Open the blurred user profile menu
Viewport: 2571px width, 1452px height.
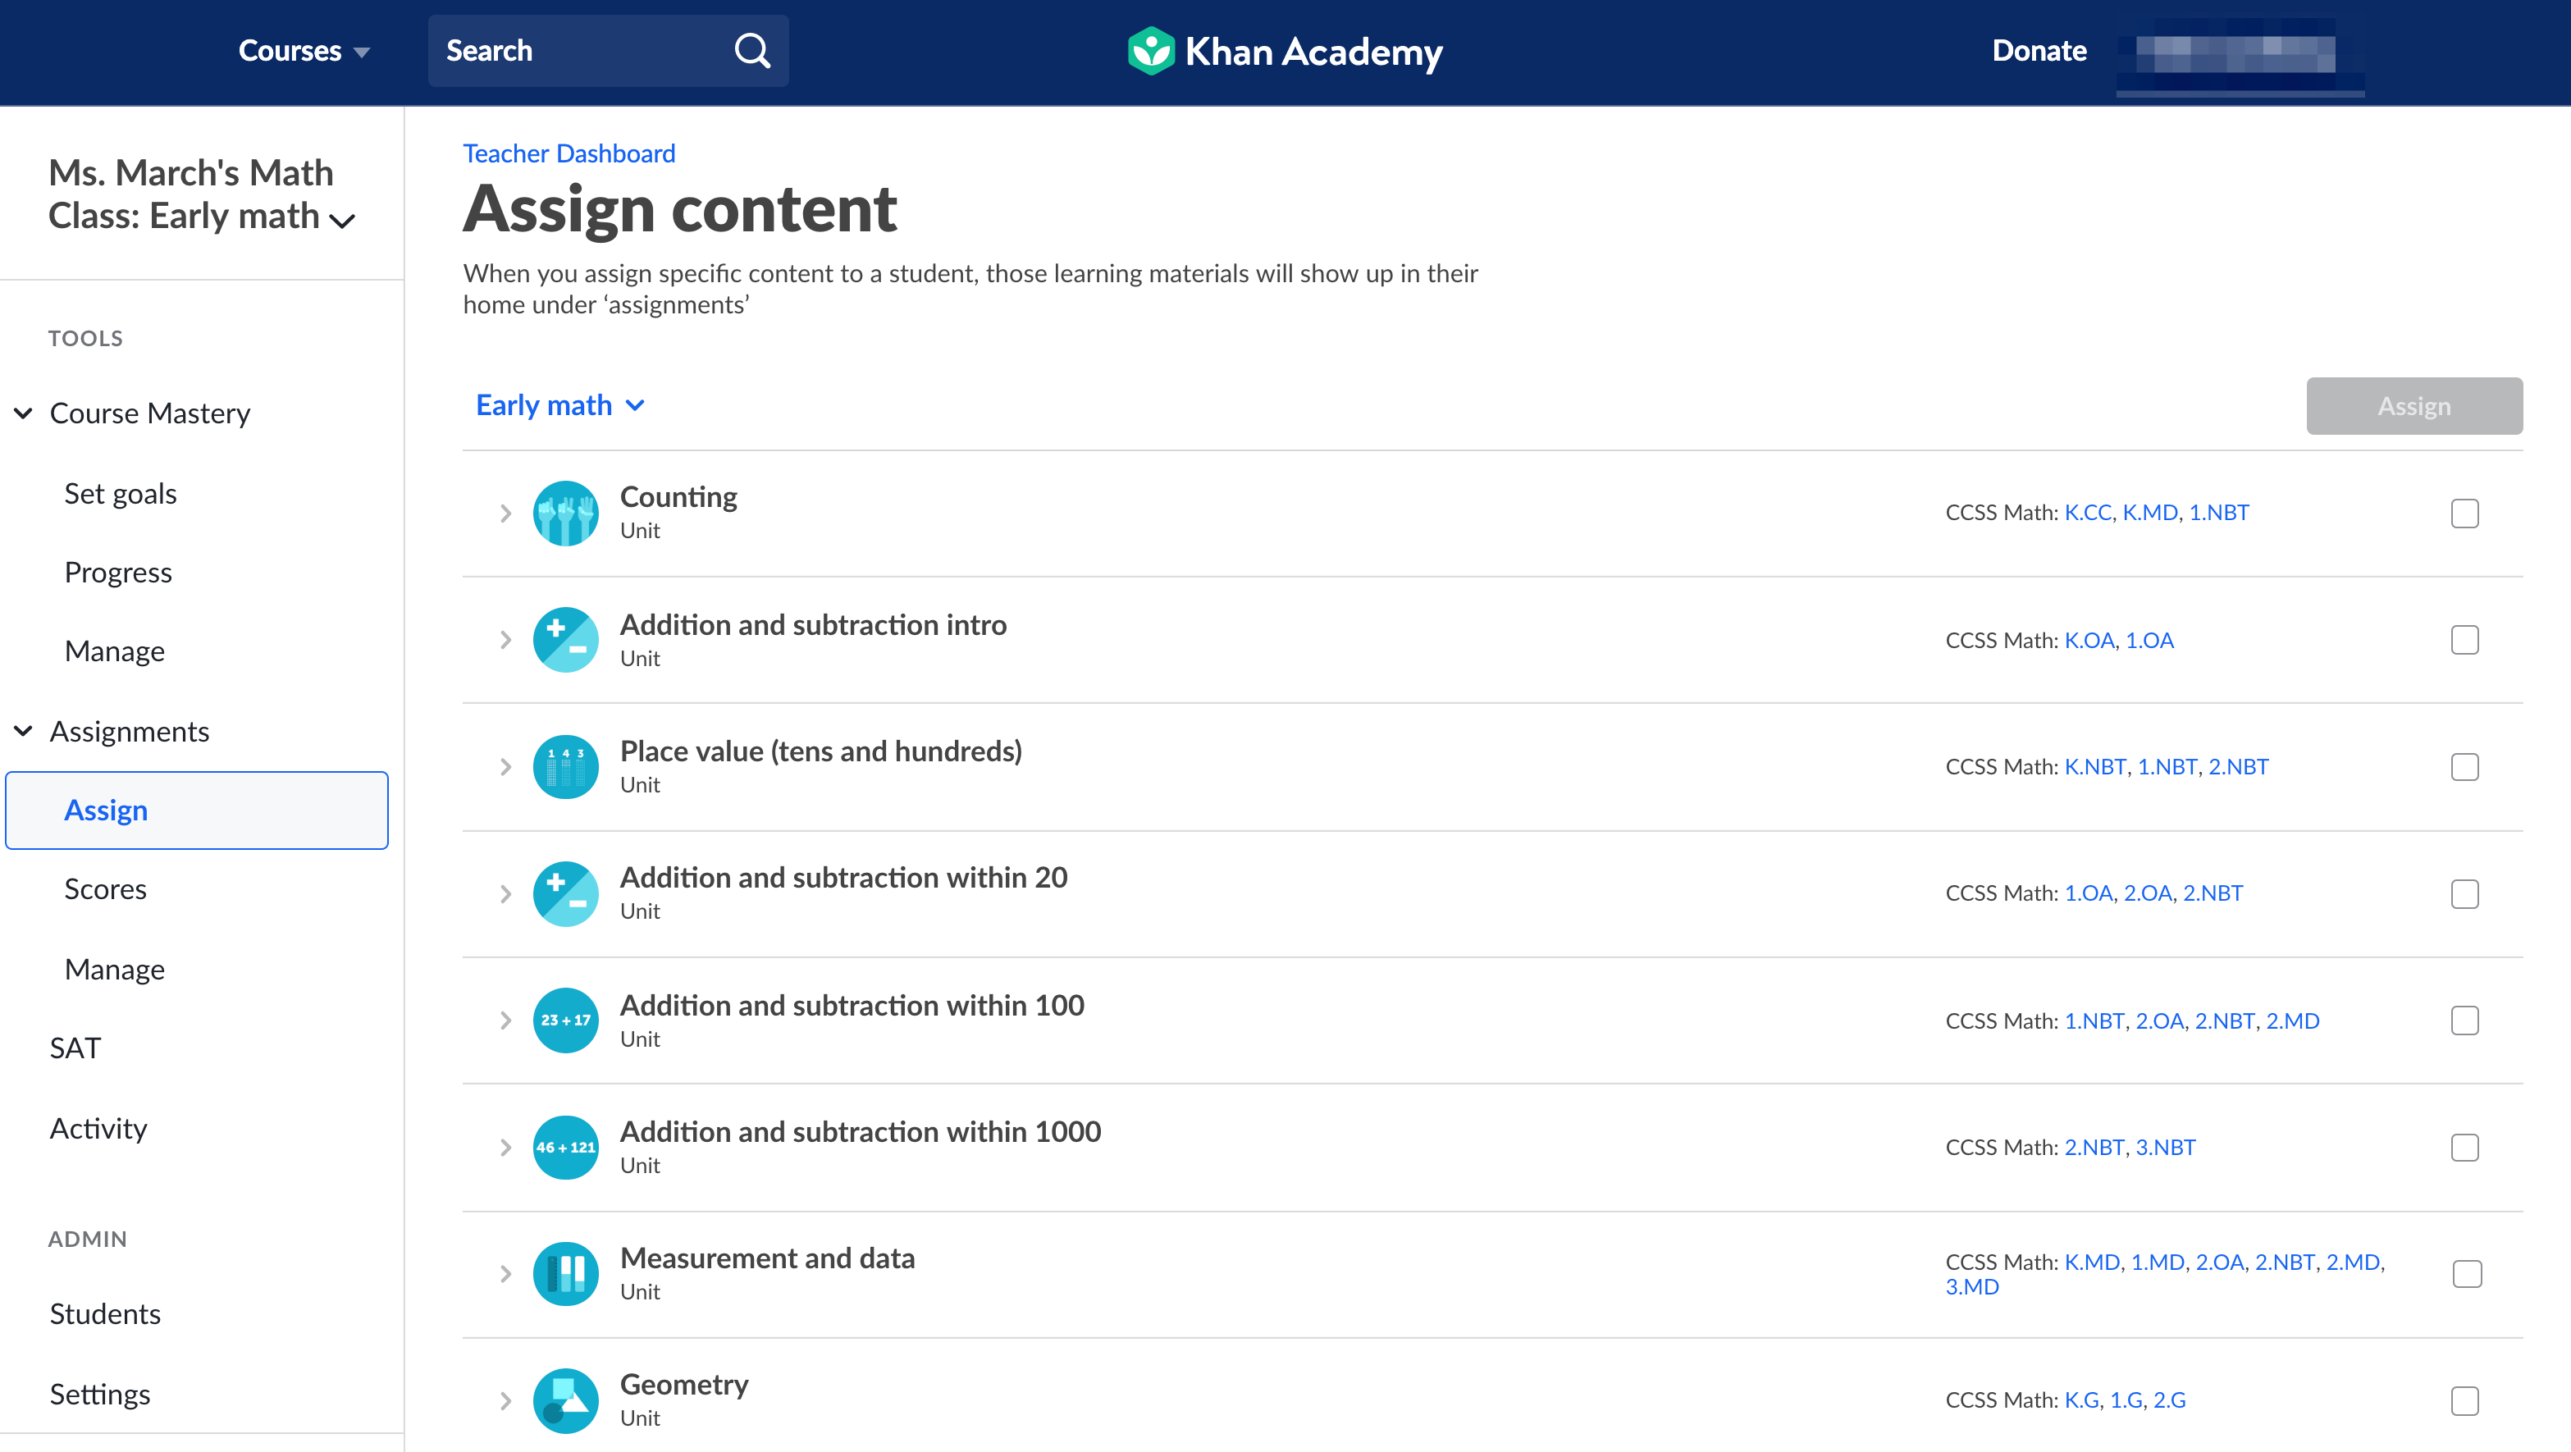point(2240,55)
